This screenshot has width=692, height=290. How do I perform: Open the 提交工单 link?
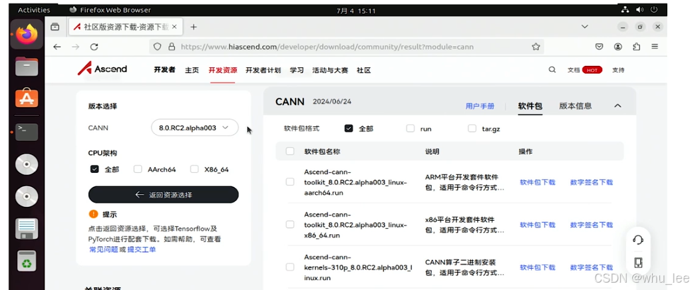coord(142,249)
